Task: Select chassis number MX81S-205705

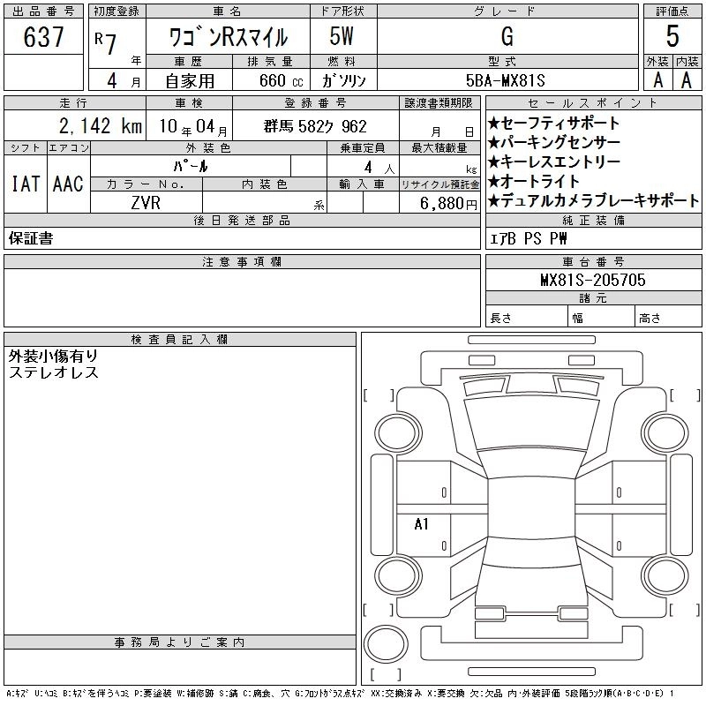Action: pyautogui.click(x=593, y=280)
